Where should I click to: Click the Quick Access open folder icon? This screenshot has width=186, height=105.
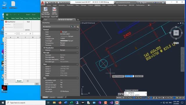click(50, 2)
